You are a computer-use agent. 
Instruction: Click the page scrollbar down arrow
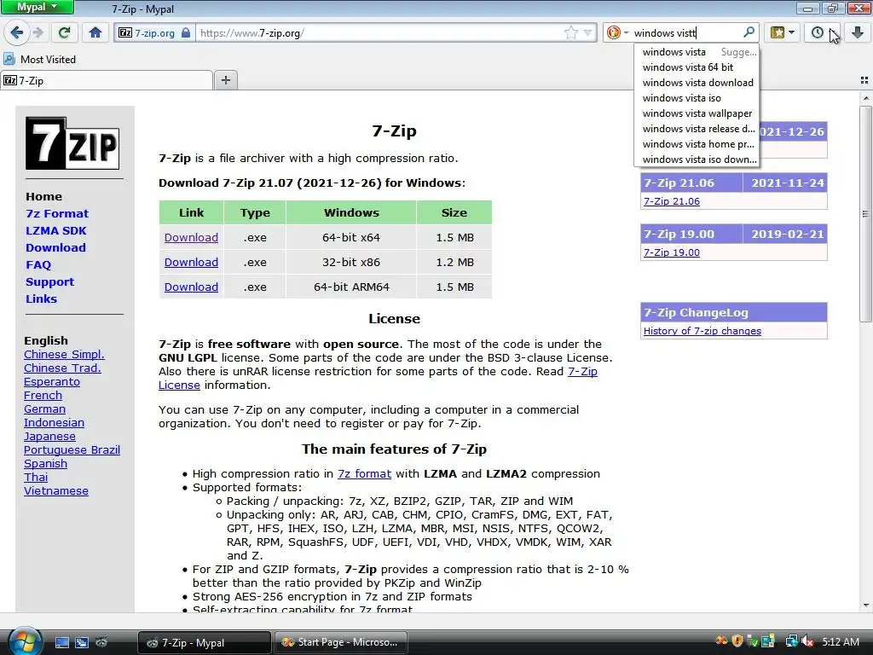[866, 606]
